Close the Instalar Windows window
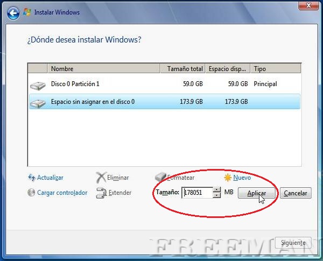The width and height of the screenshot is (323, 261). point(308,5)
